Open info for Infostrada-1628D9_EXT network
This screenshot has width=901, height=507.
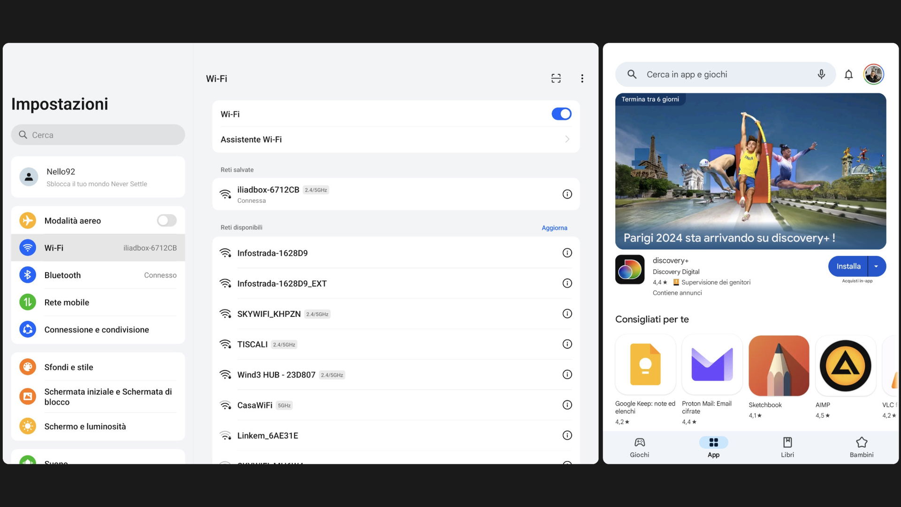(567, 283)
